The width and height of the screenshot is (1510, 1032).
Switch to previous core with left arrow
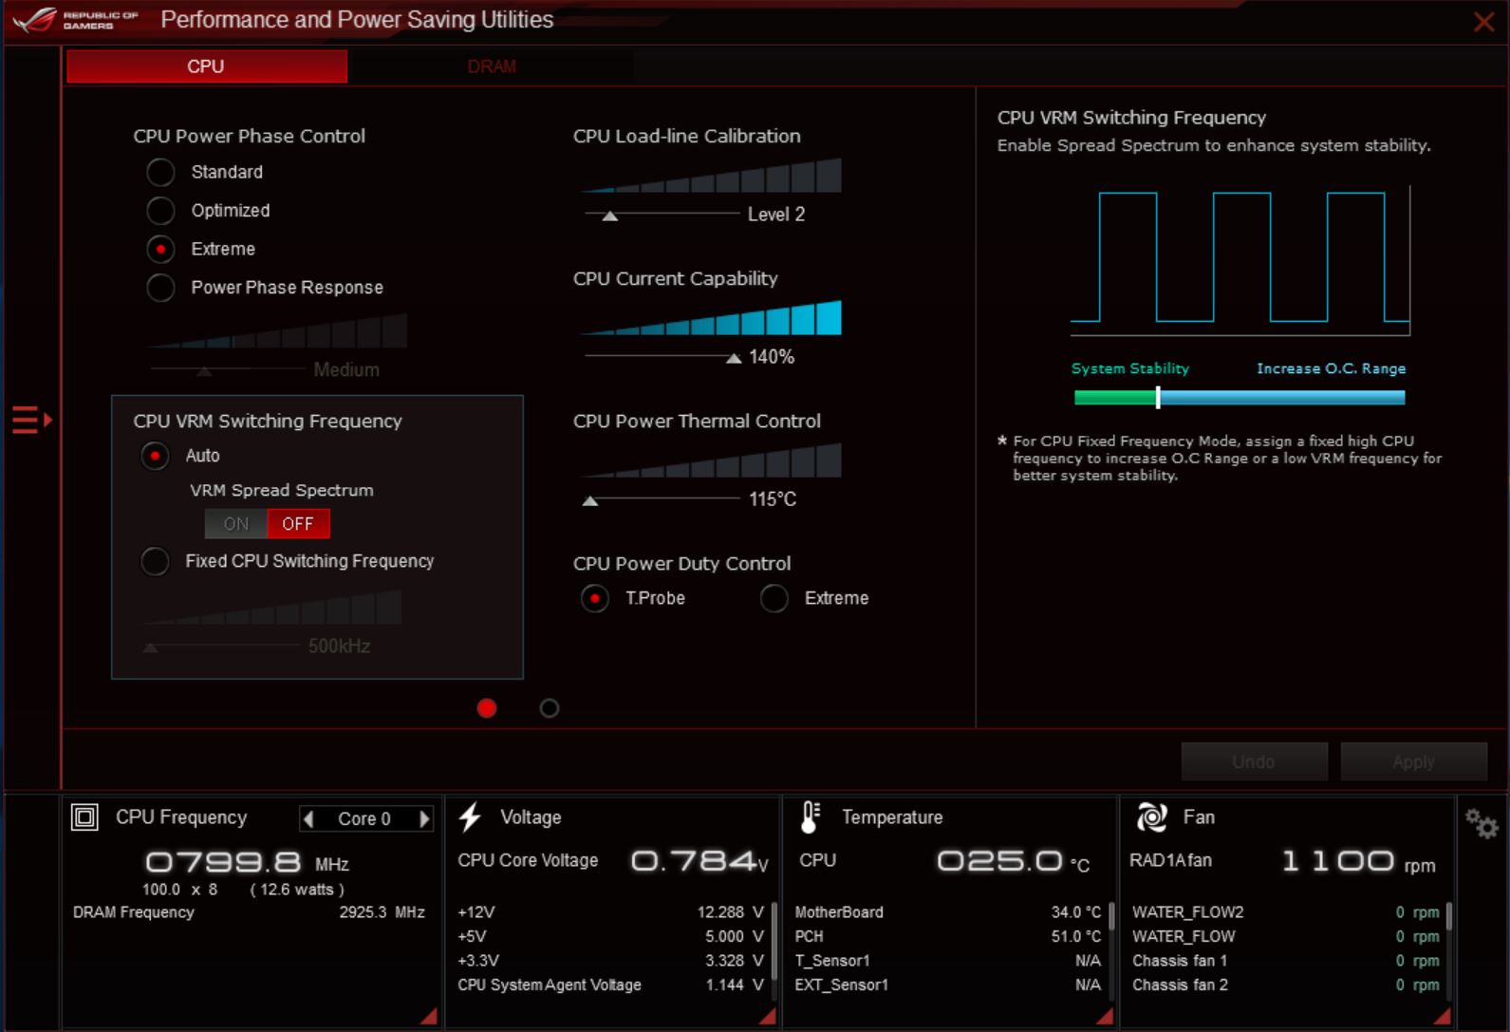pyautogui.click(x=308, y=818)
